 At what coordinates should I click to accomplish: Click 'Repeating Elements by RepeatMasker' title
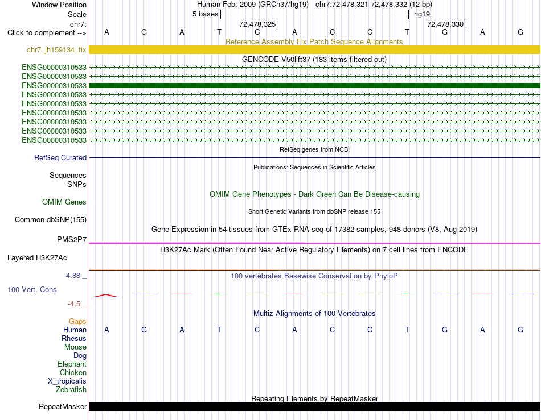(x=314, y=398)
